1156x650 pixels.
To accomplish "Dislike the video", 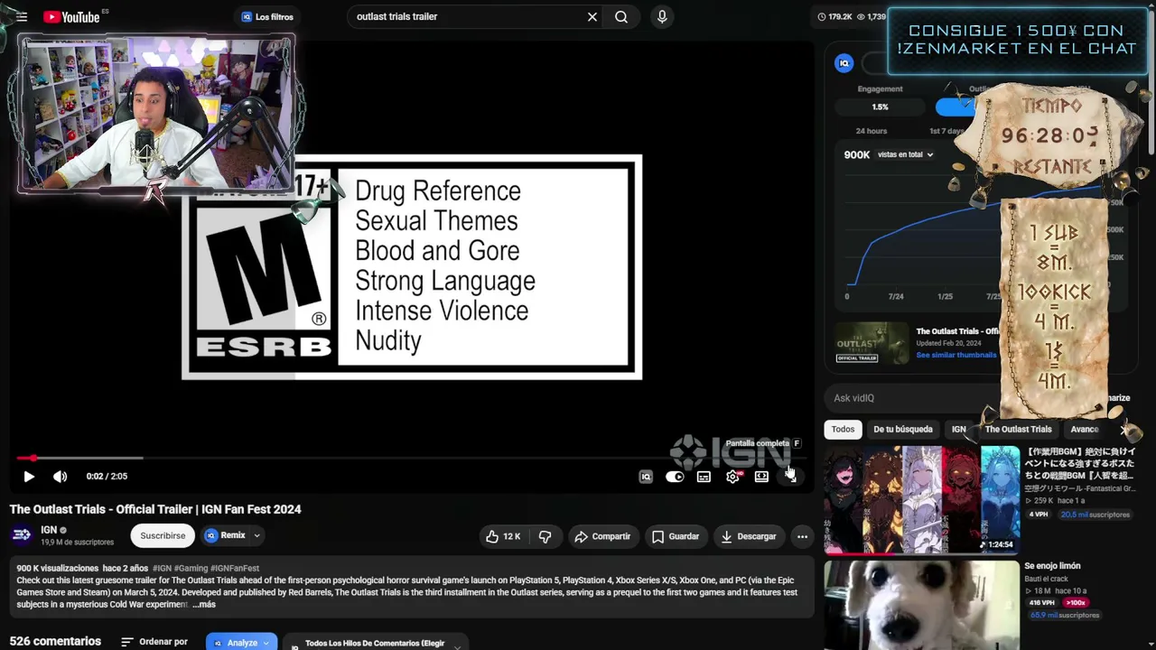I will click(x=545, y=536).
